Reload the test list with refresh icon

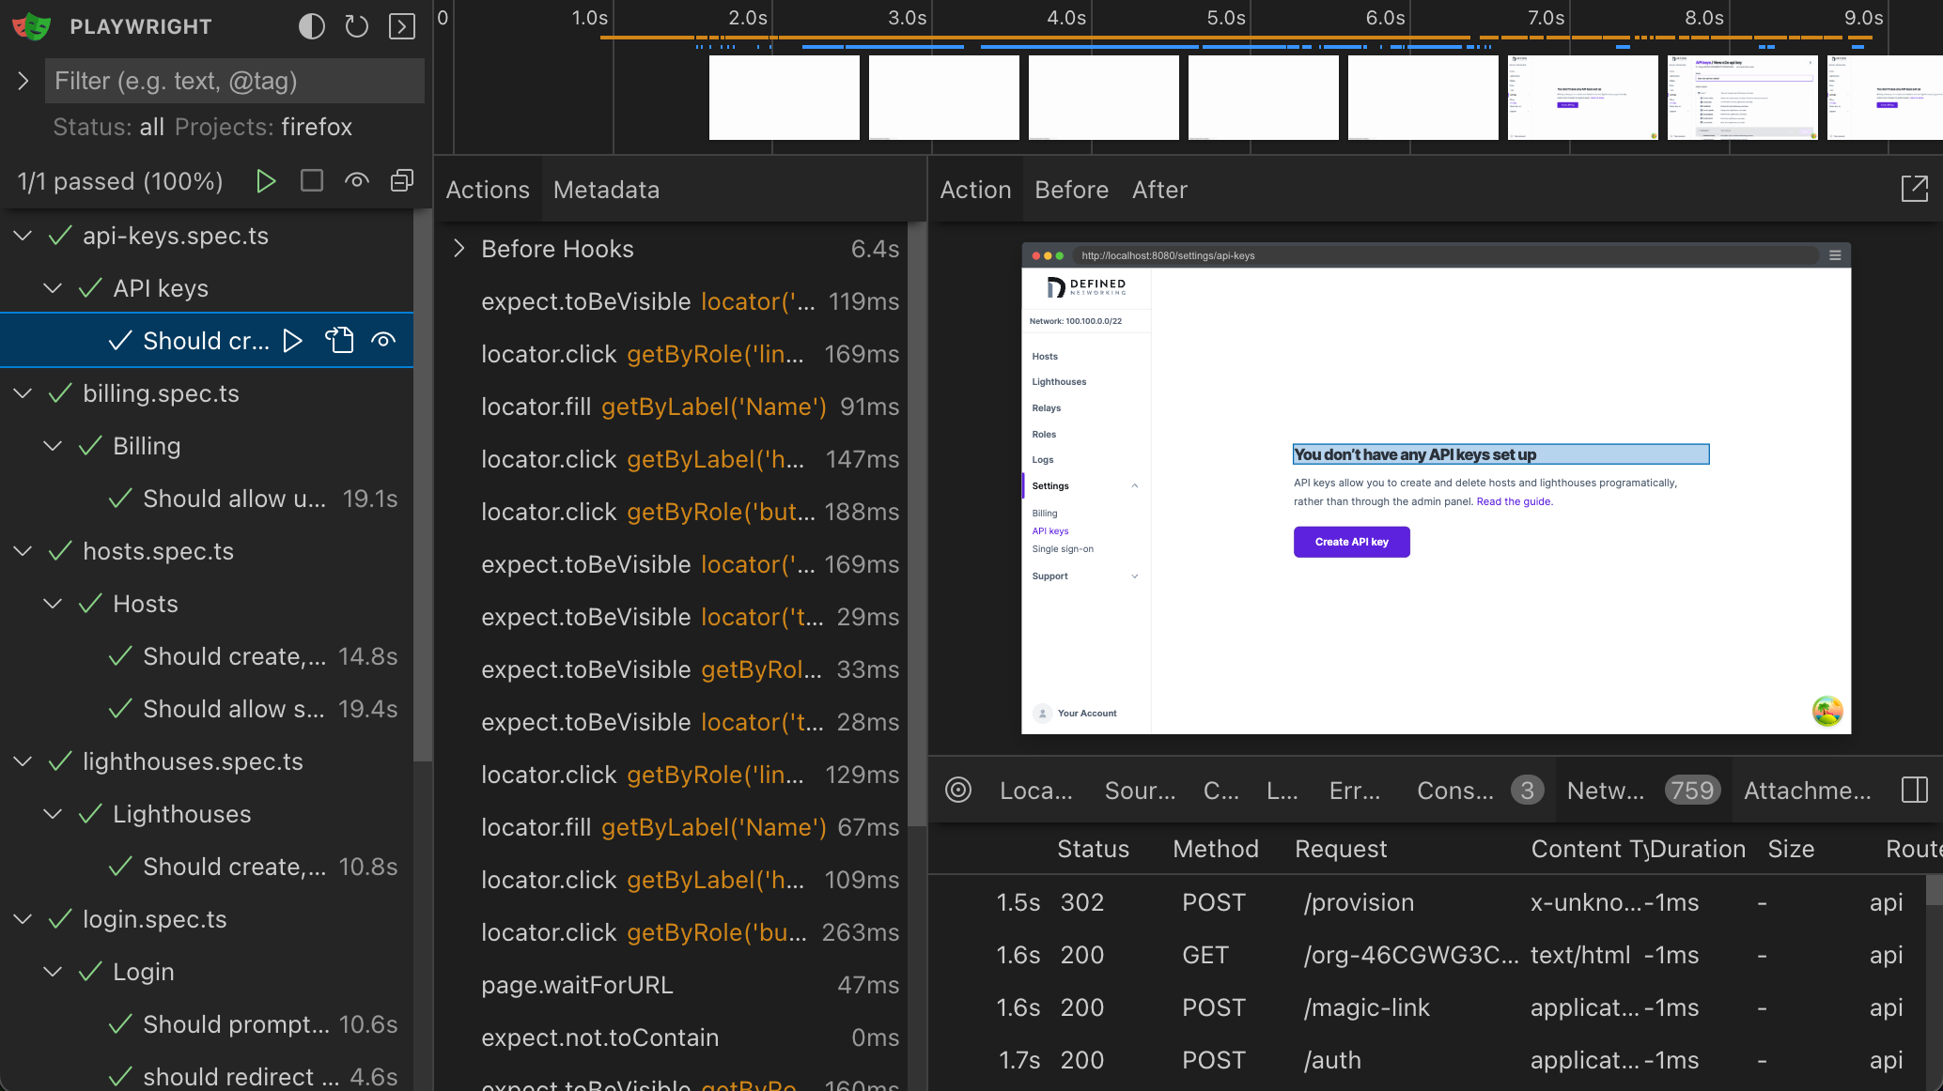tap(357, 26)
